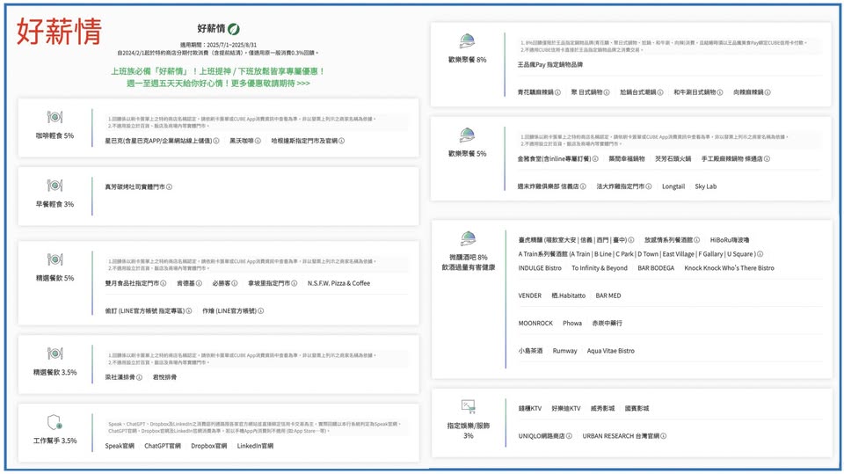Screen dimensions: 844x474
Task: Select the Sky Lab merchant link
Action: tap(705, 186)
